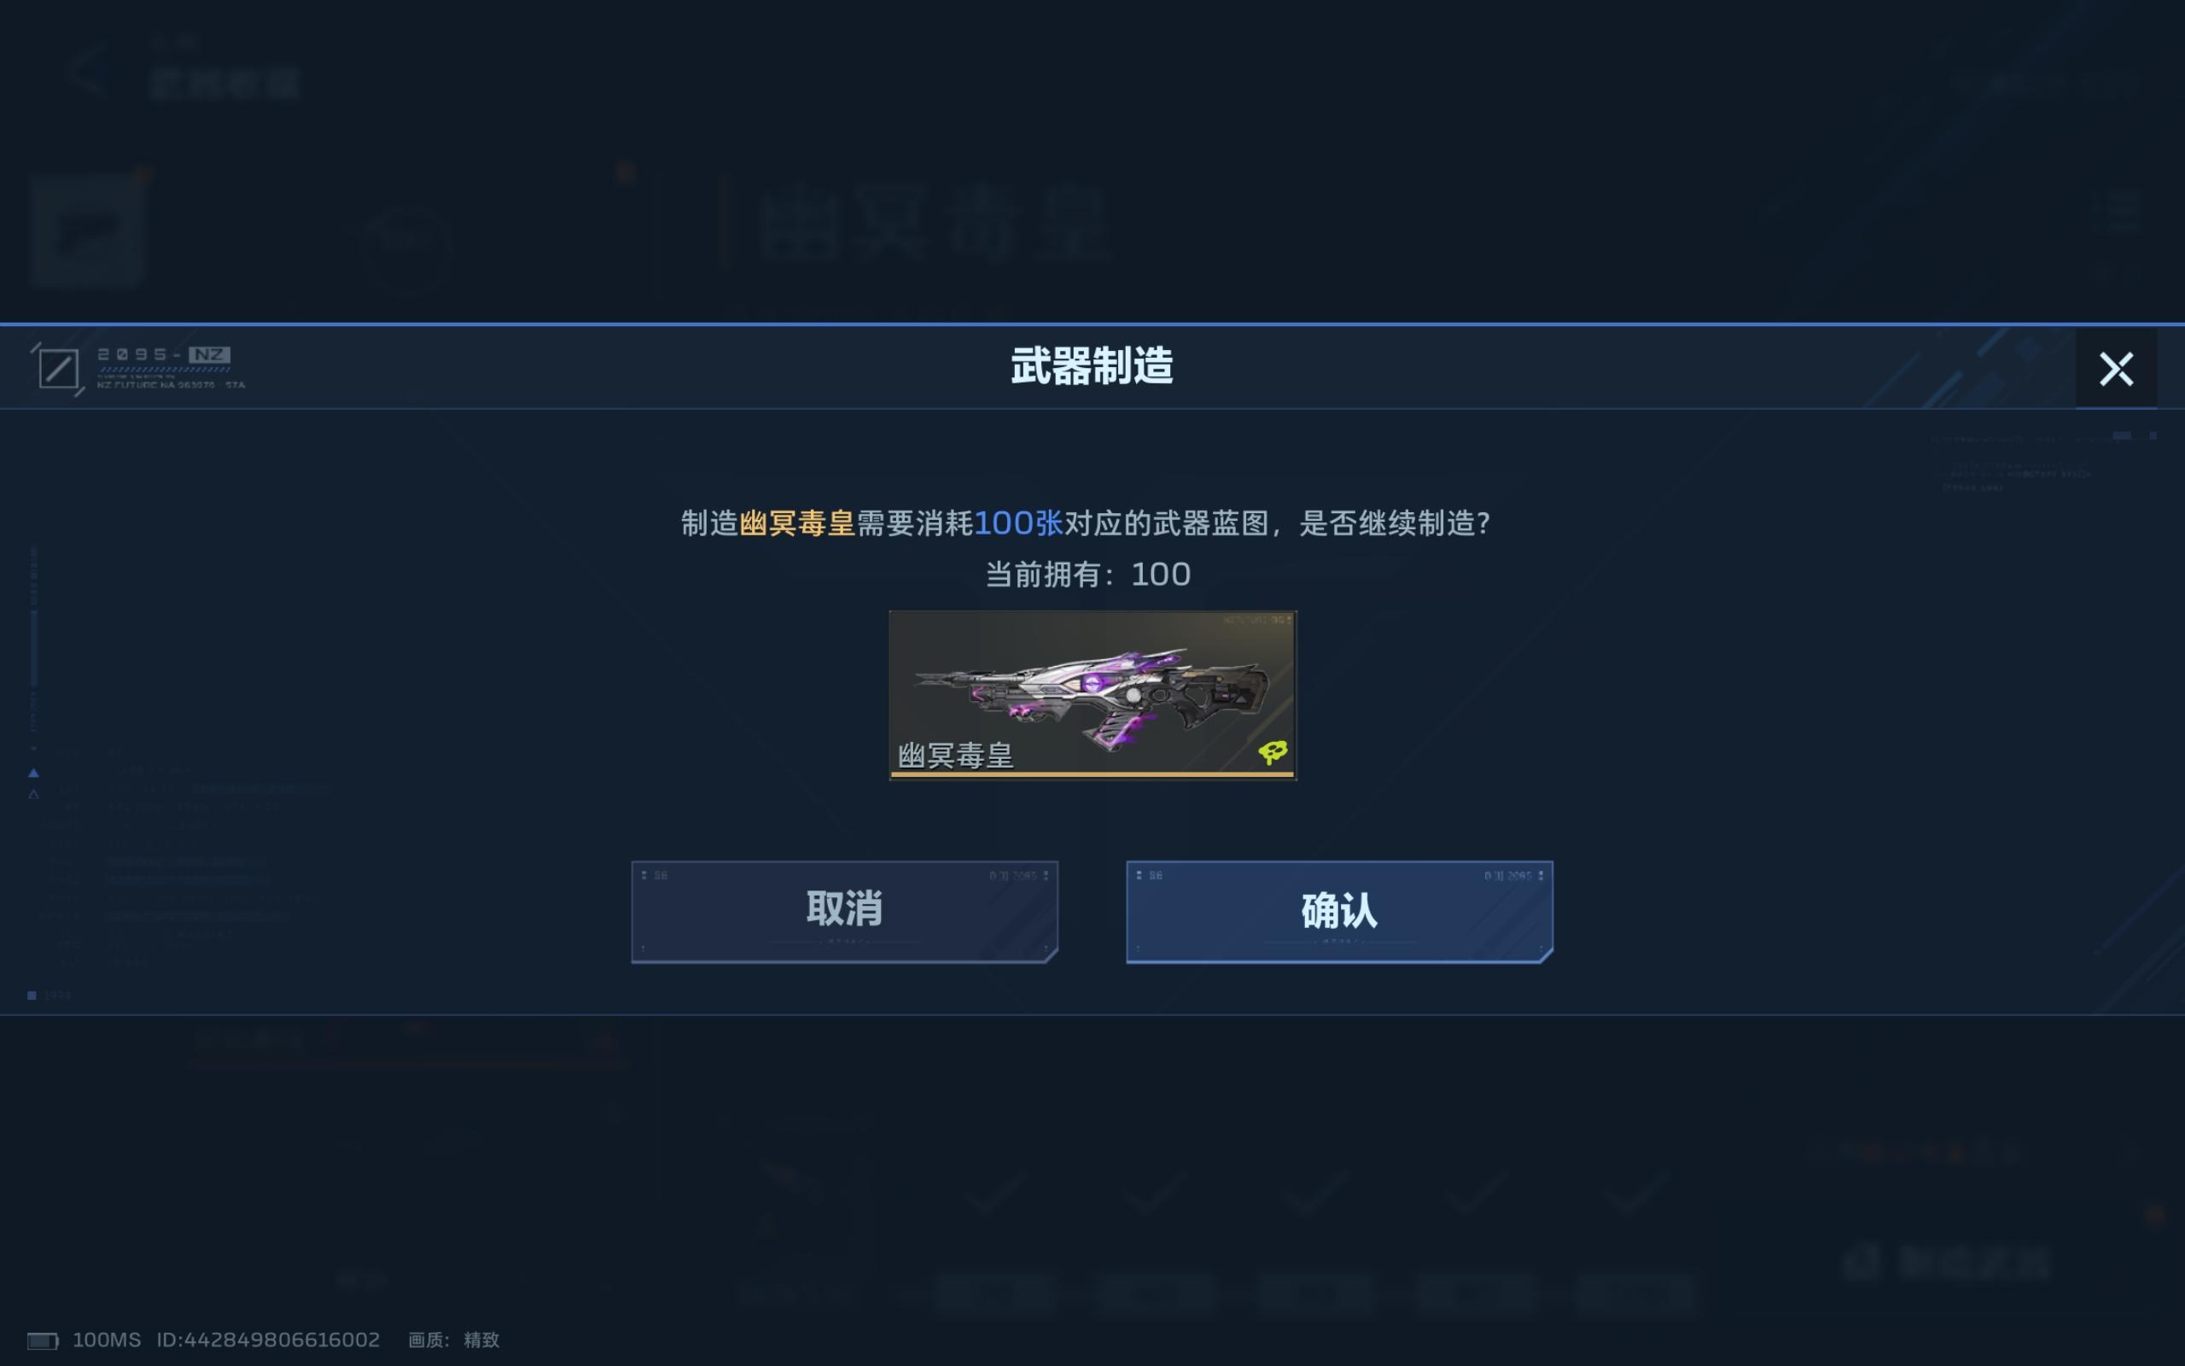Click the blue 100张 blueprint count

(x=1018, y=523)
